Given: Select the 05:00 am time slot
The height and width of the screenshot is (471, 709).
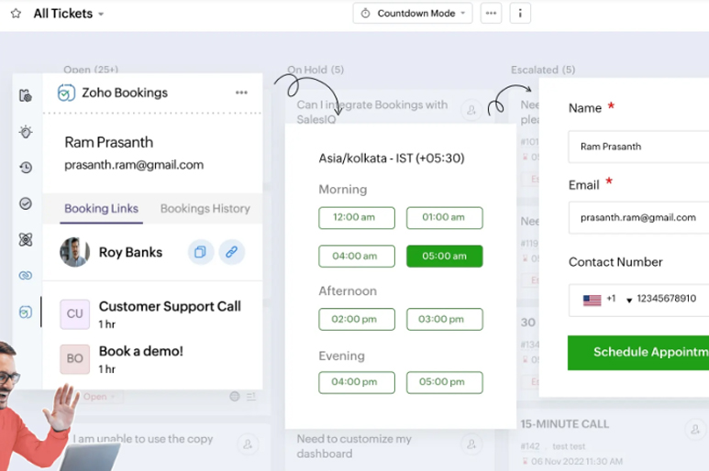Looking at the screenshot, I should click(444, 257).
